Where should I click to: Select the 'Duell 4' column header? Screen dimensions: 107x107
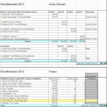click(79, 12)
